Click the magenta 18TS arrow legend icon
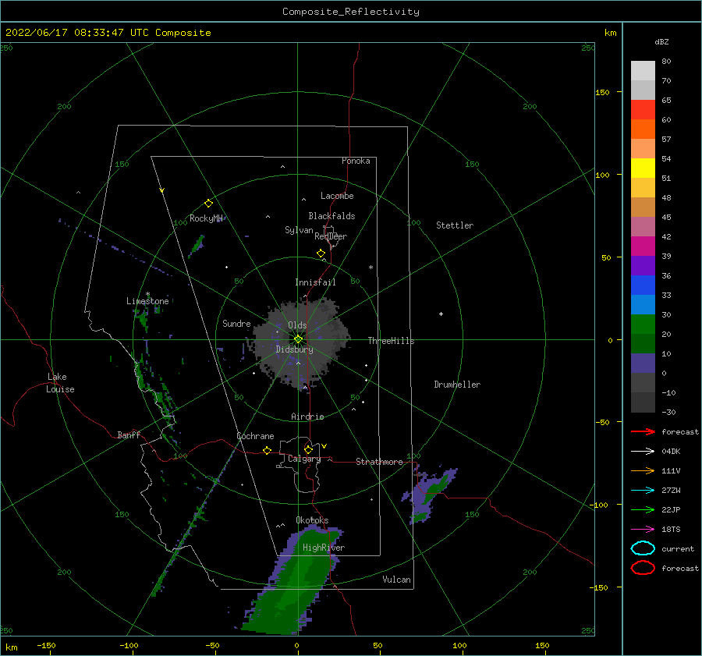The image size is (702, 656). coord(643,530)
